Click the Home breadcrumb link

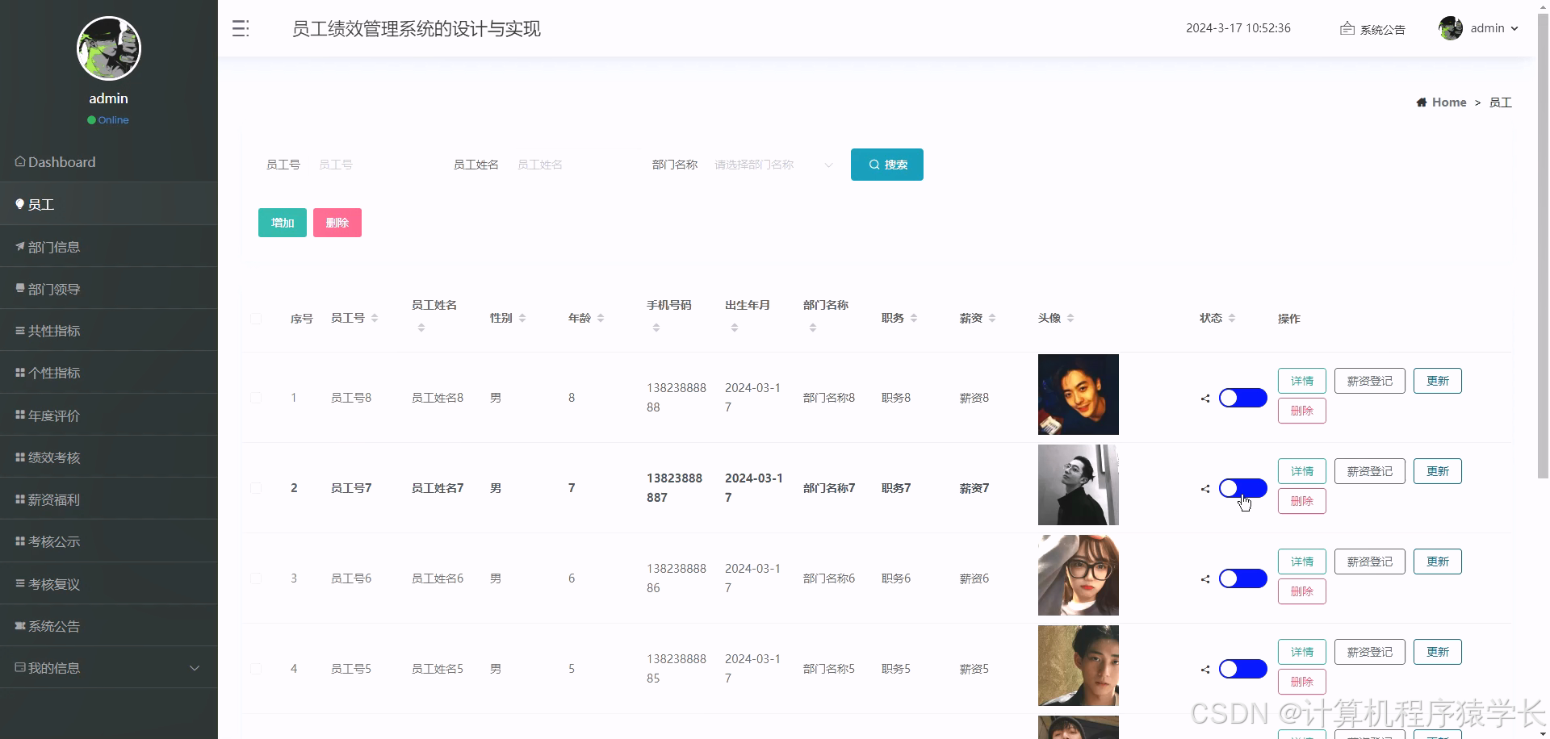tap(1449, 102)
